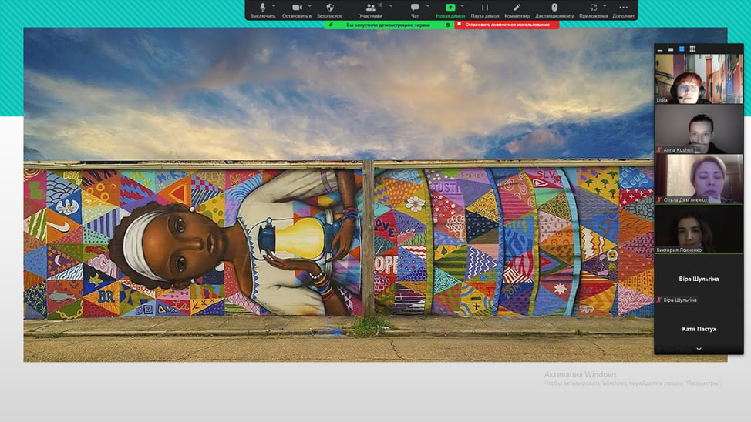Open the Дополнительно three-dots menu
Viewport: 751px width, 422px height.
click(623, 10)
